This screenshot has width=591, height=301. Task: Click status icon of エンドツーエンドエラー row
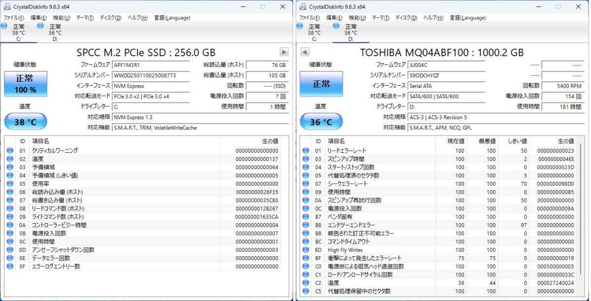coord(305,225)
